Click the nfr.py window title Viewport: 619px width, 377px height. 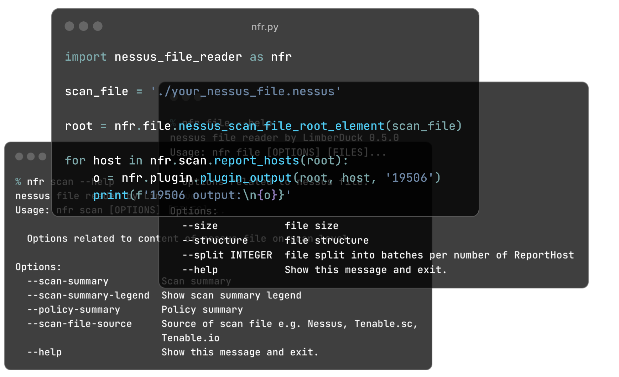click(x=265, y=27)
